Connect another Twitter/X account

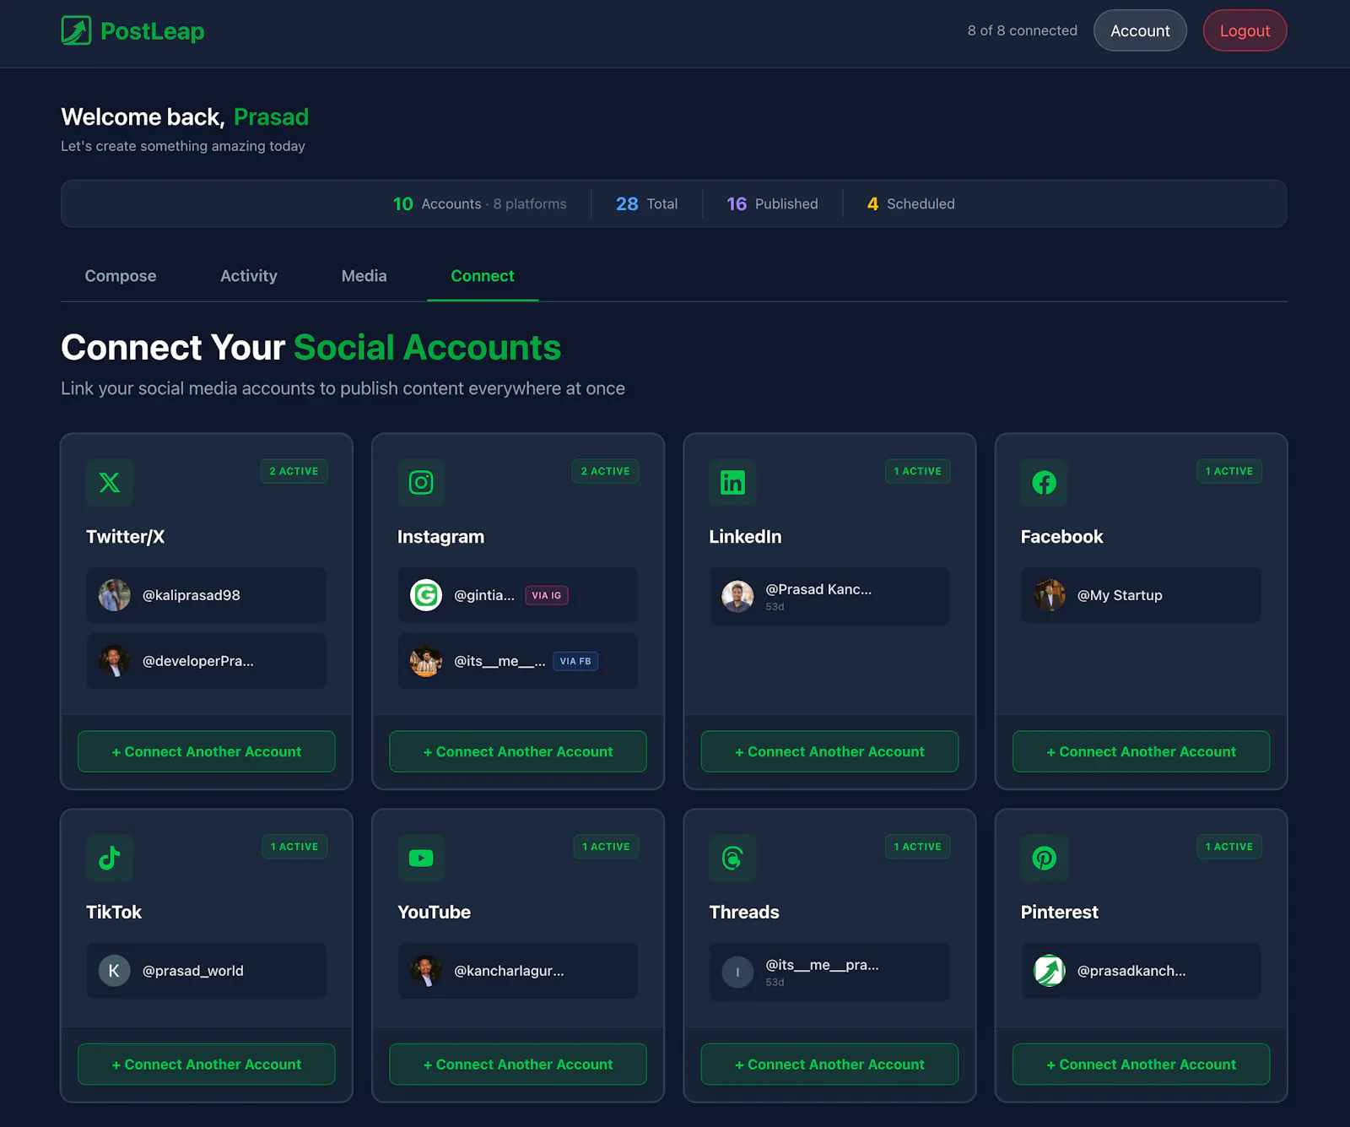pyautogui.click(x=207, y=751)
